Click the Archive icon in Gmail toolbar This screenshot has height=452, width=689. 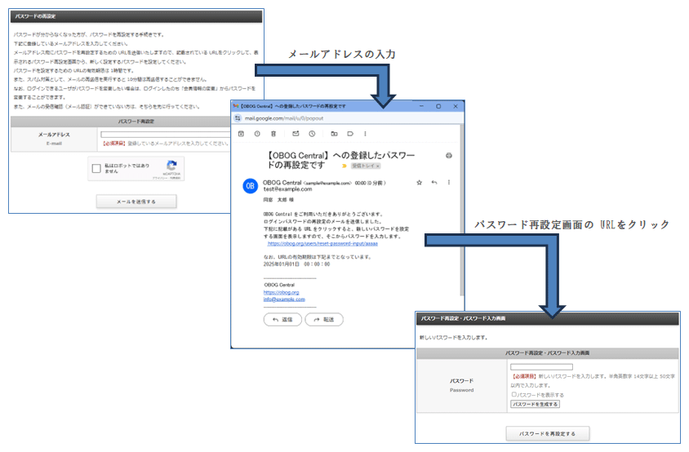pyautogui.click(x=241, y=134)
